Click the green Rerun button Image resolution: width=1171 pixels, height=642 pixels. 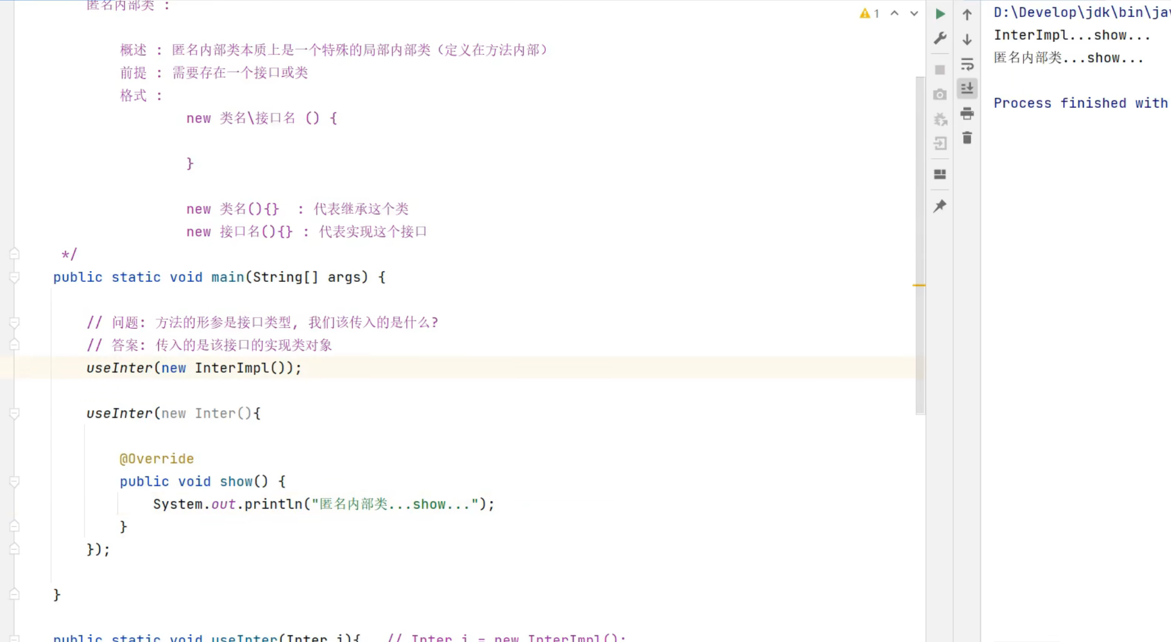click(x=940, y=14)
